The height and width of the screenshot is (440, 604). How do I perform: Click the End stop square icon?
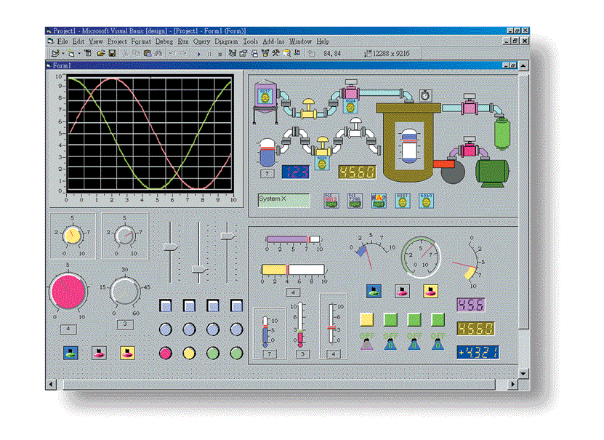[220, 54]
